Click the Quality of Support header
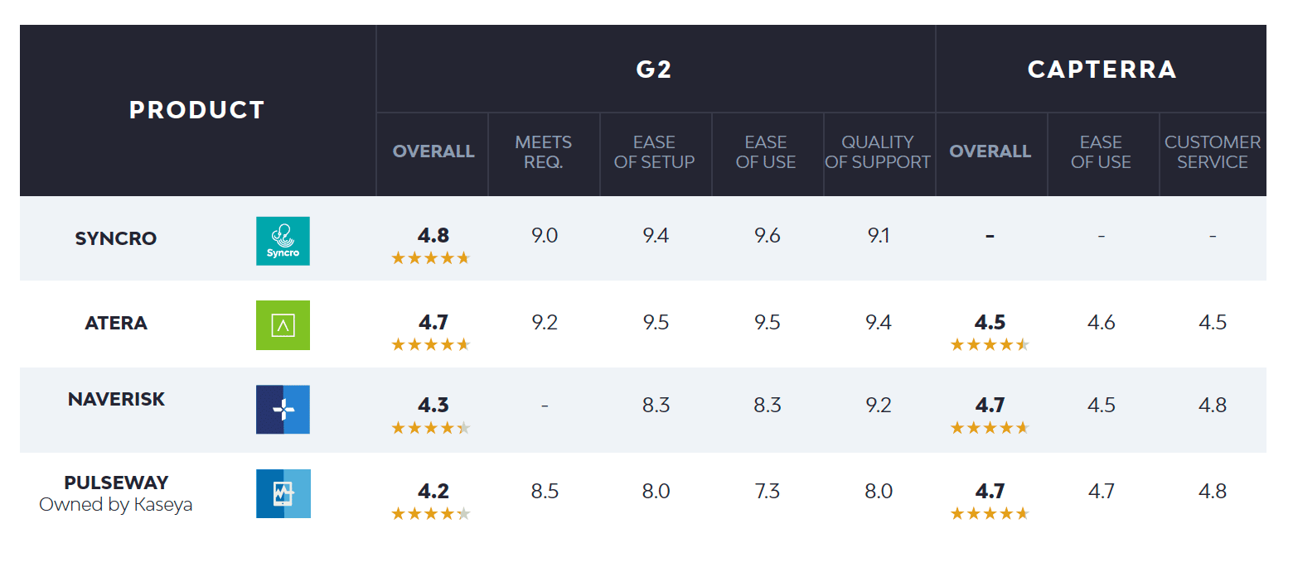The width and height of the screenshot is (1293, 586). pyautogui.click(x=878, y=152)
